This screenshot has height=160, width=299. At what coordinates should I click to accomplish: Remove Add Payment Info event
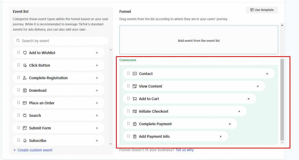[x=221, y=136]
